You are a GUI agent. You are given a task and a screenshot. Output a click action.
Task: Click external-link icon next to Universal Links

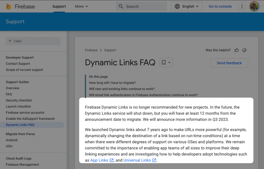coord(154,160)
